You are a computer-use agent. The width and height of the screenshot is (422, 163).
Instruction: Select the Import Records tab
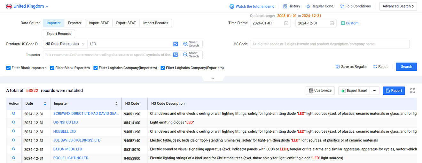pyautogui.click(x=156, y=23)
